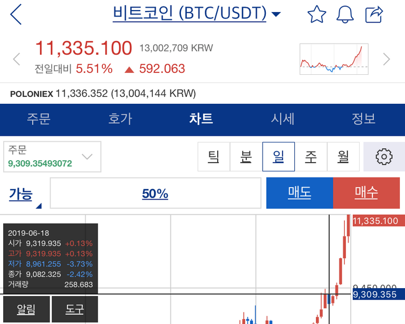Tap the 50% order amount field
The width and height of the screenshot is (405, 324).
coord(155,193)
